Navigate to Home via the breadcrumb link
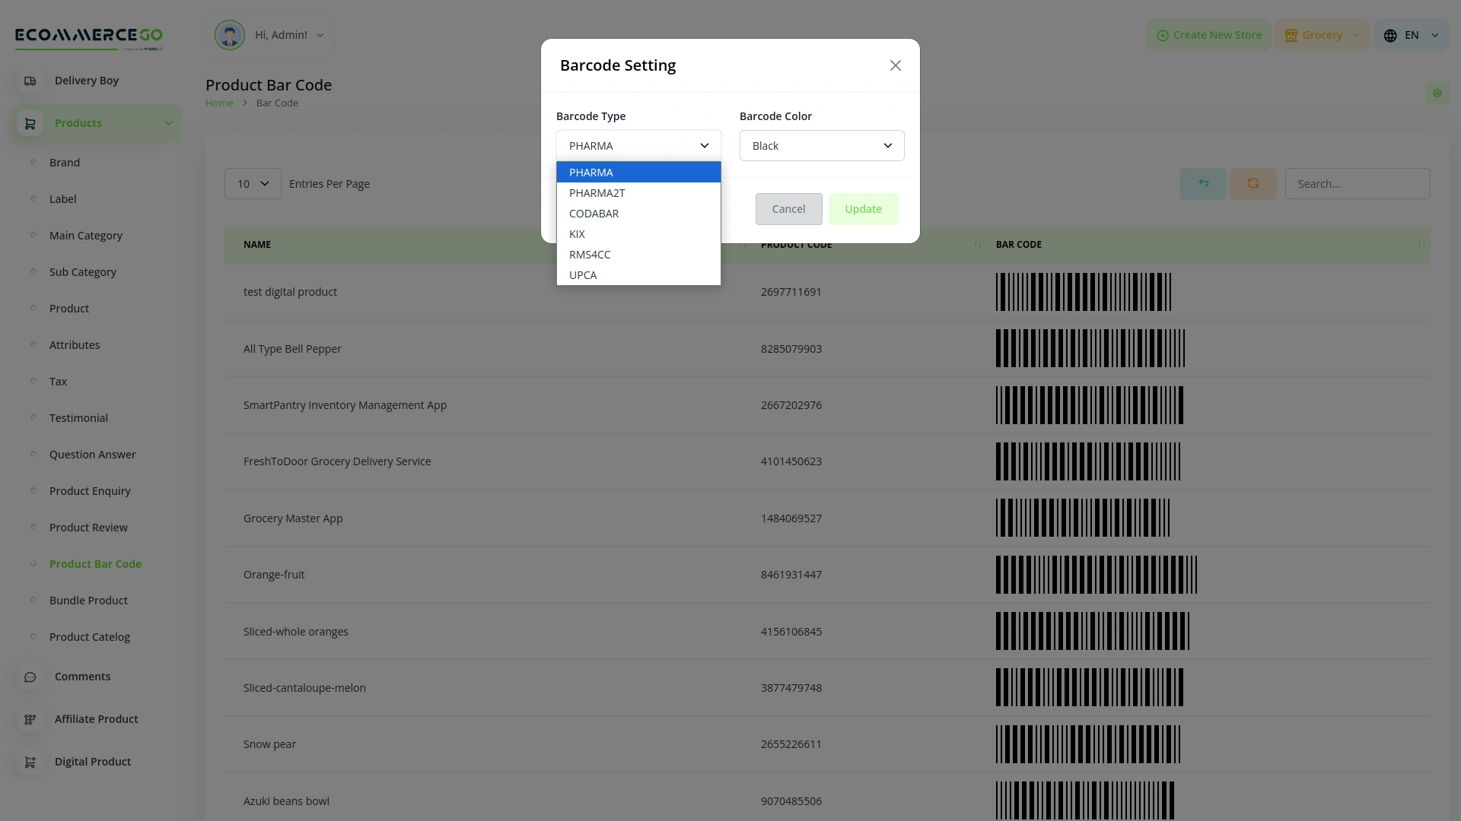This screenshot has height=821, width=1461. [x=219, y=103]
